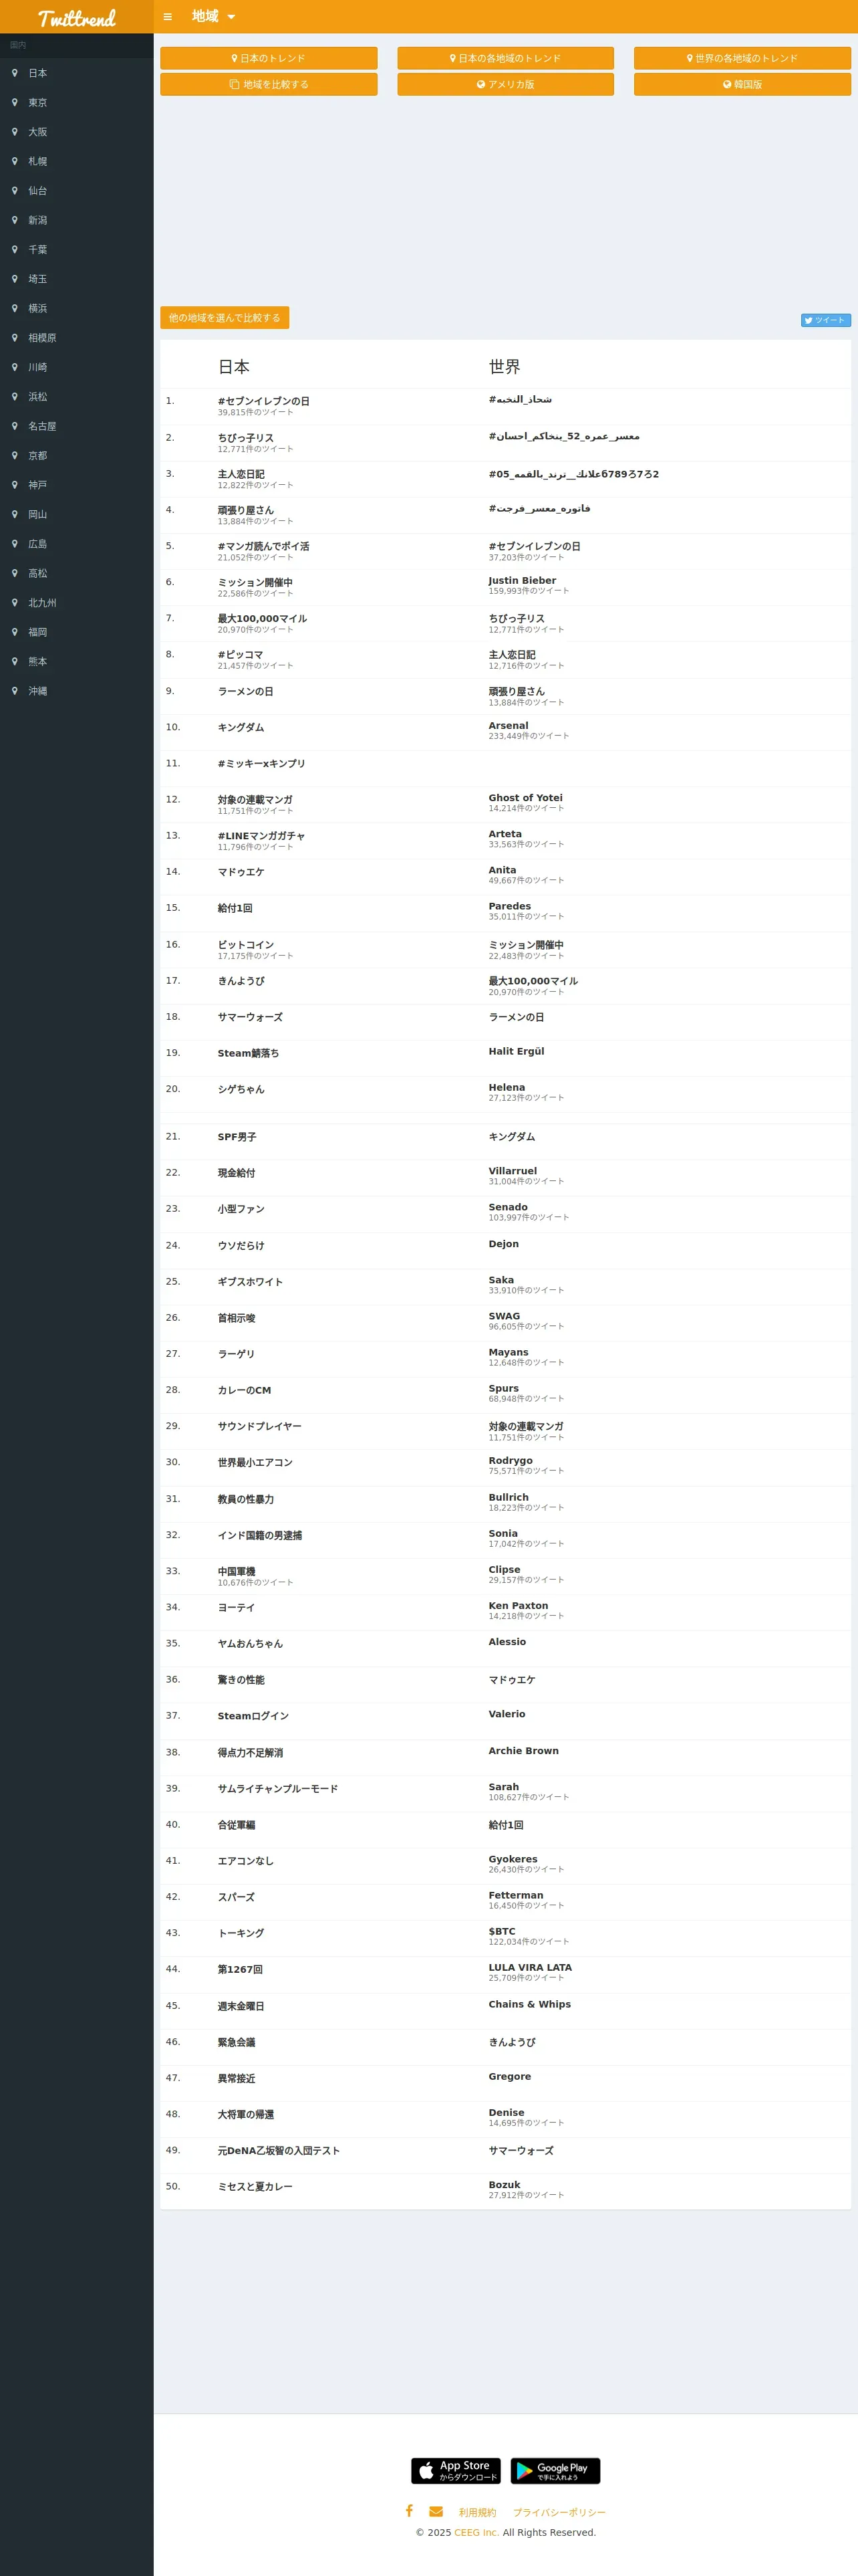Click the envelope mail icon in footer
Image resolution: width=858 pixels, height=2576 pixels.
point(436,2511)
